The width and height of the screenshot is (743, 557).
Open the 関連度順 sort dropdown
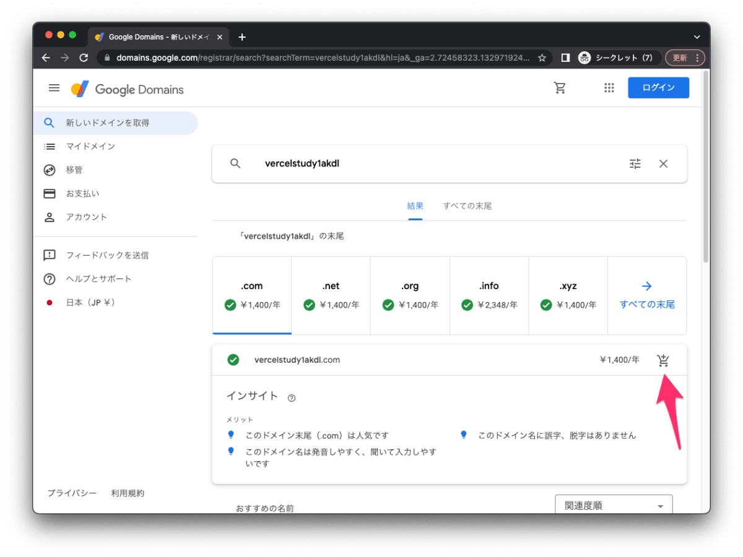point(614,505)
